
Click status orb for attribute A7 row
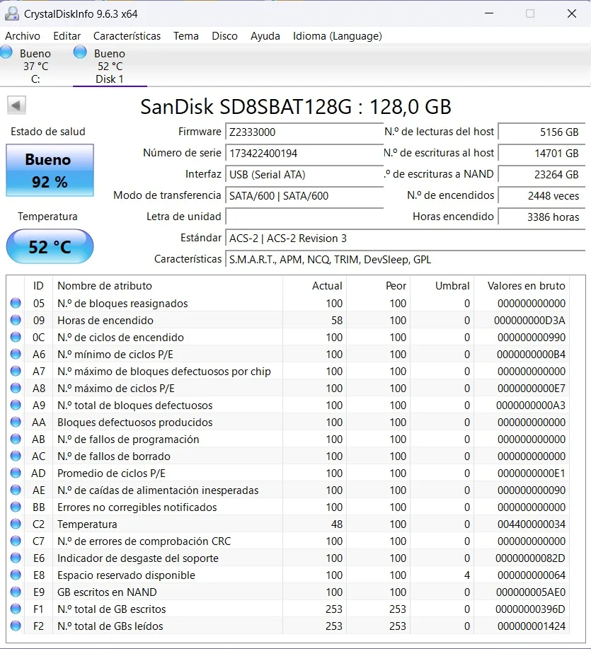click(x=16, y=371)
